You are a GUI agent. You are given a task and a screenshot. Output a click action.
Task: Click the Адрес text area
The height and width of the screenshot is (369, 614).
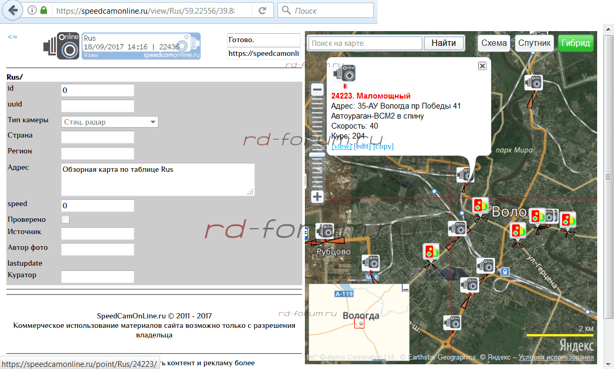point(157,179)
